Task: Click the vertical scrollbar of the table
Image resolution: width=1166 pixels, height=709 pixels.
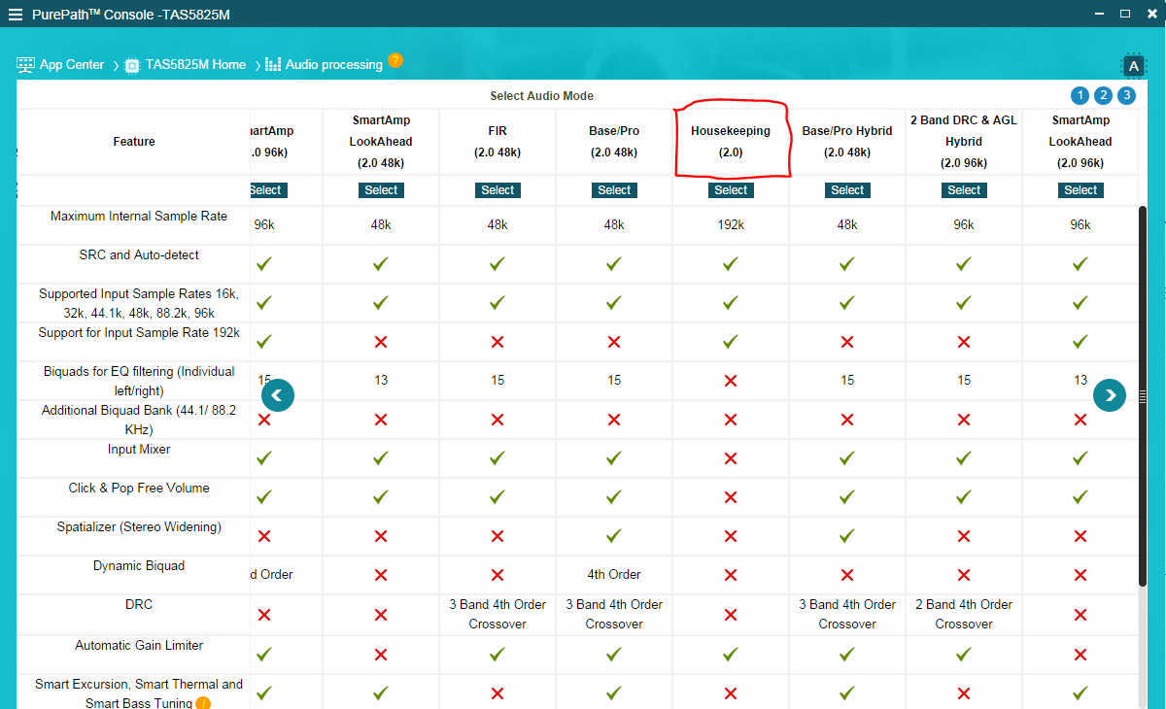Action: 1143,395
